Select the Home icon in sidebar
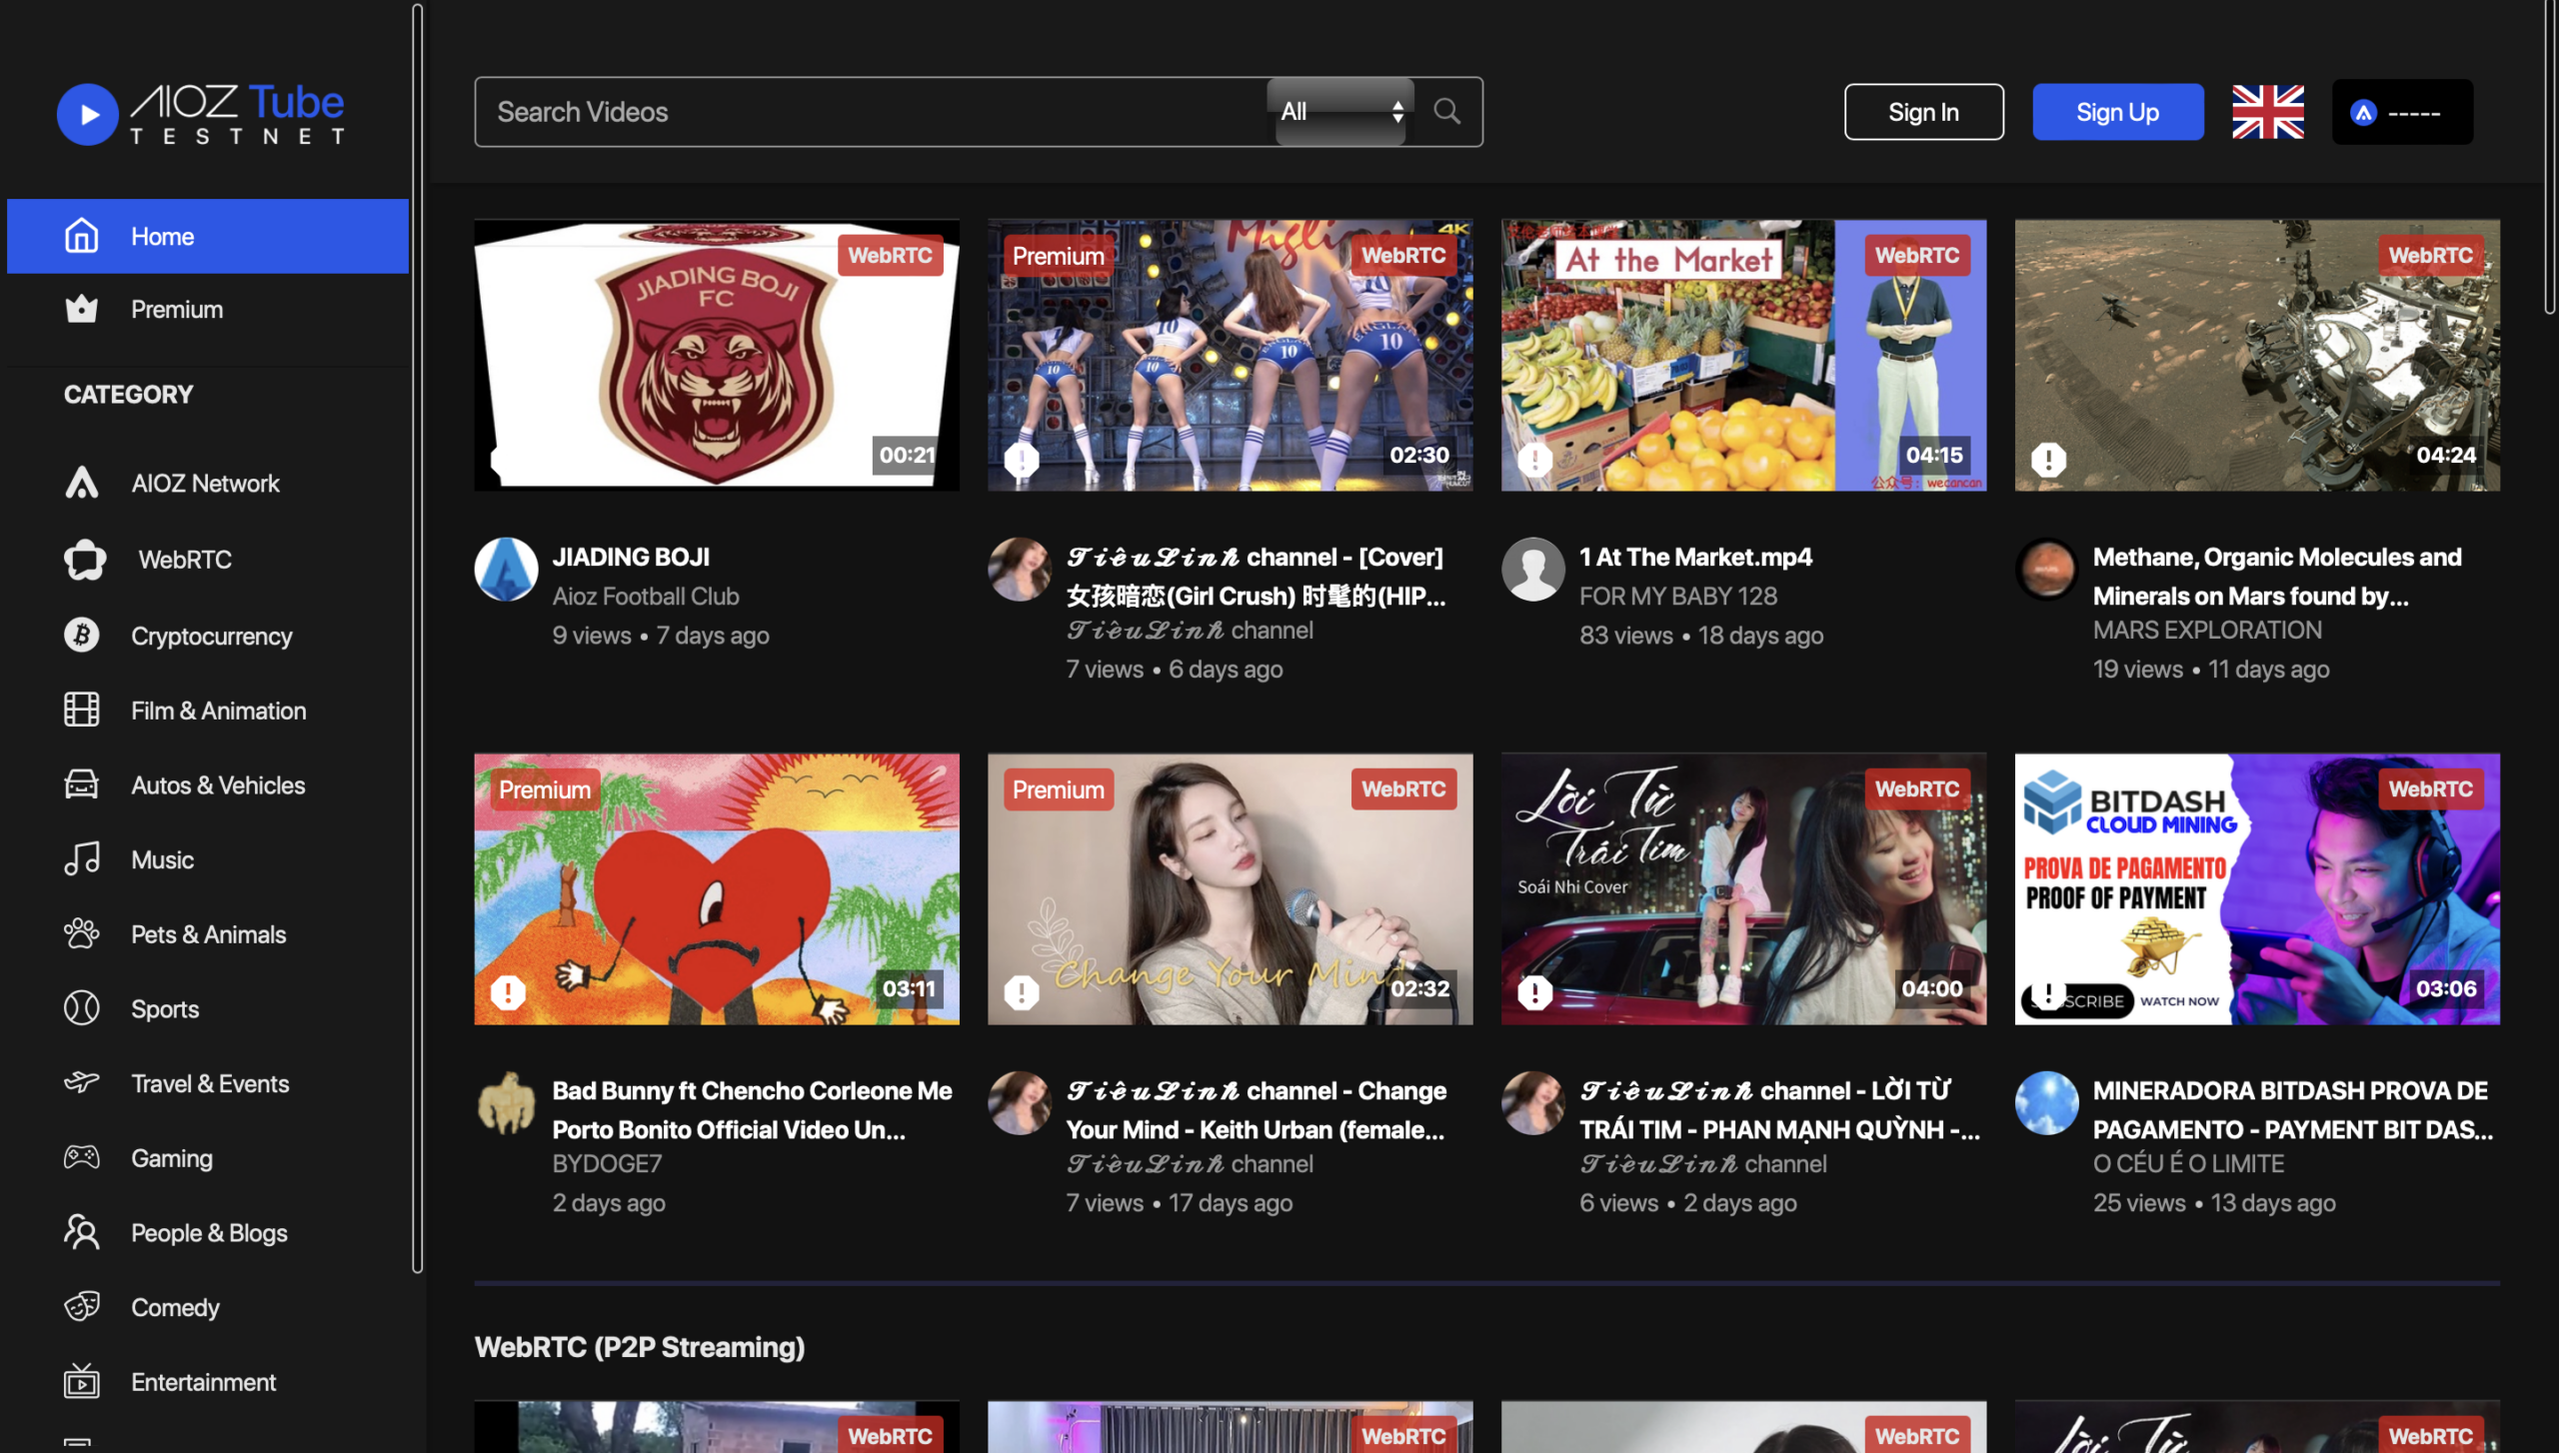The height and width of the screenshot is (1453, 2559). [81, 236]
